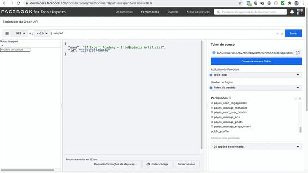
Task: Remove the pages_manage_metadata permission
Action: (212, 108)
